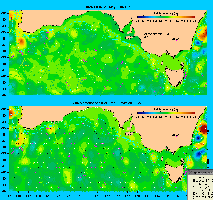Click the '-32' latitude label of the BRAN3.0 plot
This screenshot has height=200, width=213.
point(3,13)
